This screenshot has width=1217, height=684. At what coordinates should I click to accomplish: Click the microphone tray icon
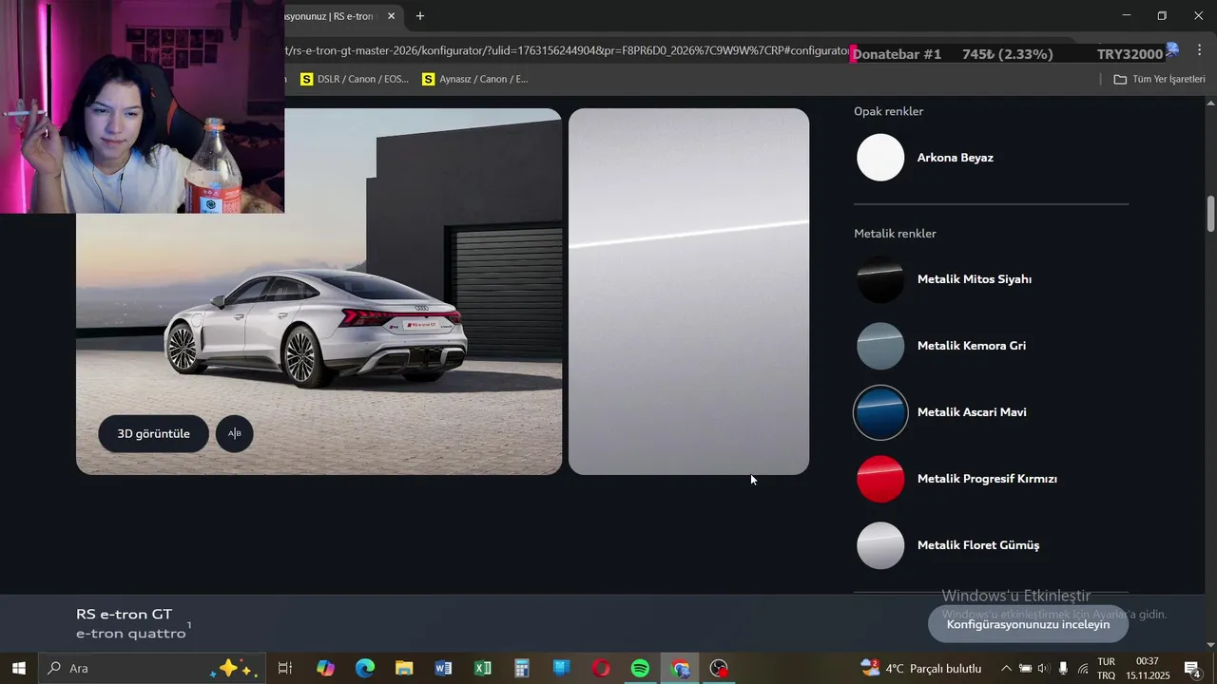(x=1063, y=669)
